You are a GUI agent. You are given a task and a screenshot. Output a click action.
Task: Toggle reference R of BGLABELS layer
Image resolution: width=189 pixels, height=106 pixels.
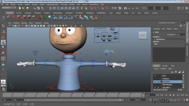158,88
